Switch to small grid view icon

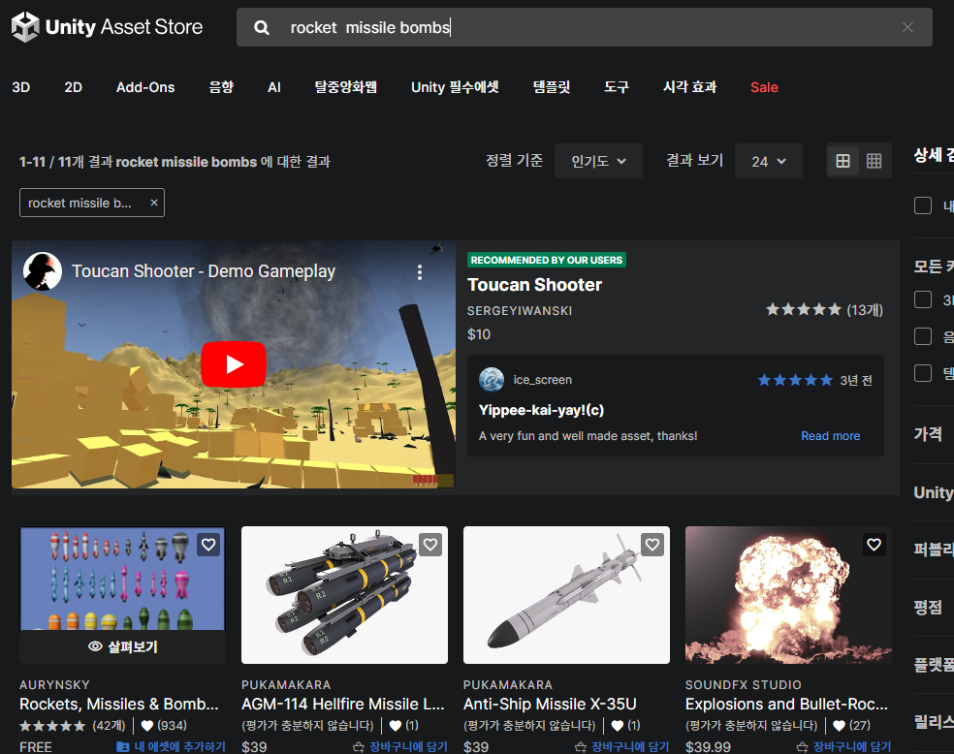(874, 161)
